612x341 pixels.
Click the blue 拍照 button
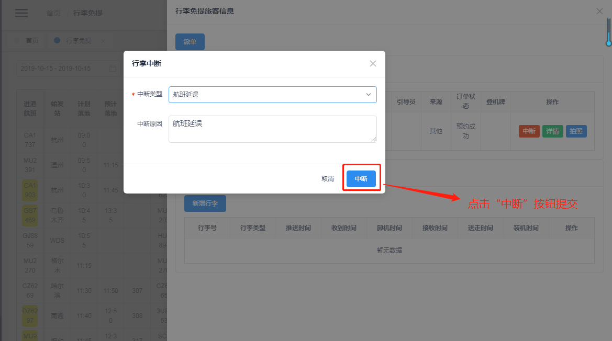pyautogui.click(x=576, y=131)
